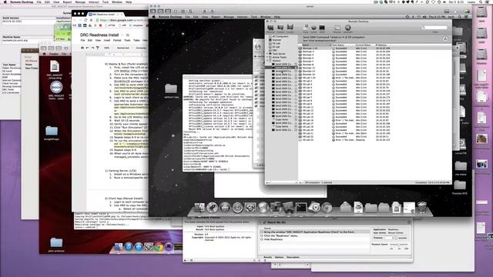Click Curtain icon in Remote Desktop toolbar
Screen dimensions: 493x277
[x=290, y=28]
